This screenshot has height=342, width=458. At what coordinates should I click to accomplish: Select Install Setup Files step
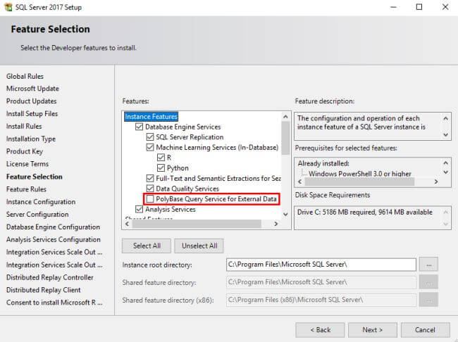pyautogui.click(x=32, y=114)
